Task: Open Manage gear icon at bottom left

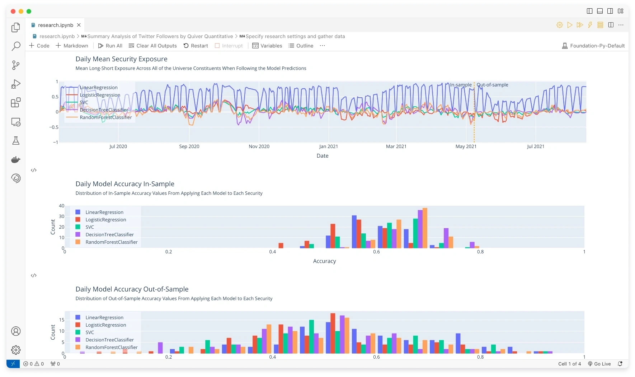Action: click(x=16, y=350)
